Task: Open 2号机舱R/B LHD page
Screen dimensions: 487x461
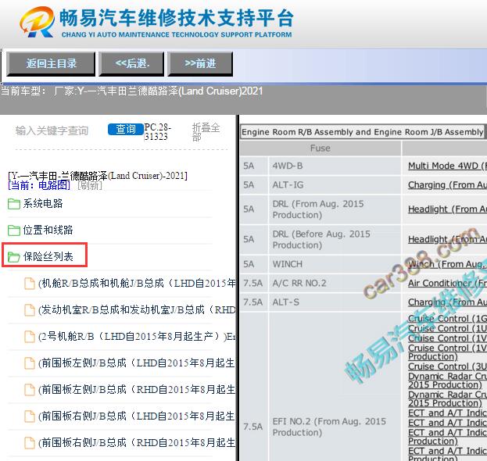Action: [137, 336]
